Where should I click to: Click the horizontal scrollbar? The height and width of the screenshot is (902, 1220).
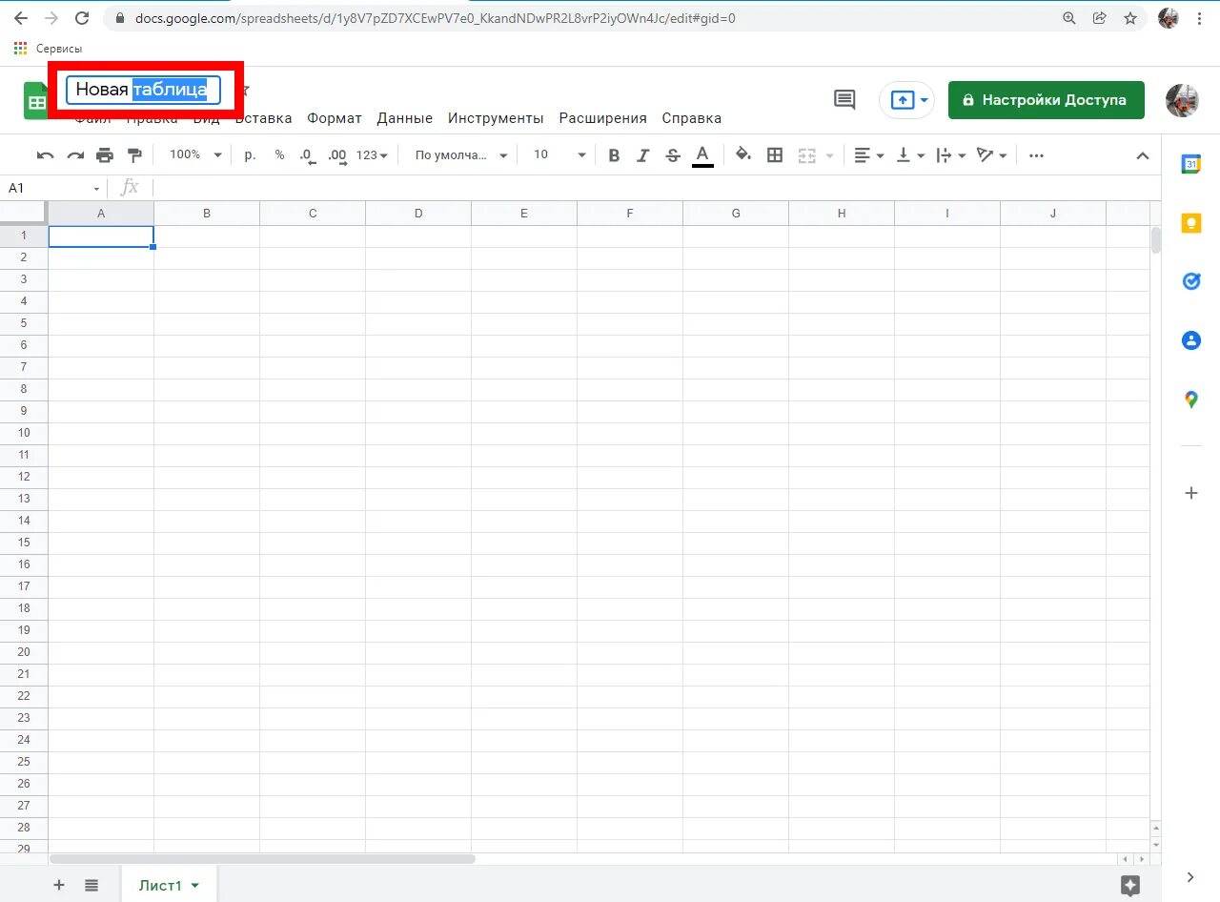(x=262, y=859)
